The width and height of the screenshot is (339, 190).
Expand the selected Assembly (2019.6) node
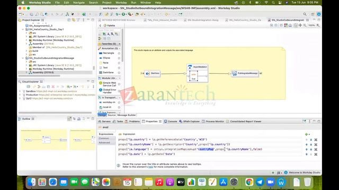(26, 72)
